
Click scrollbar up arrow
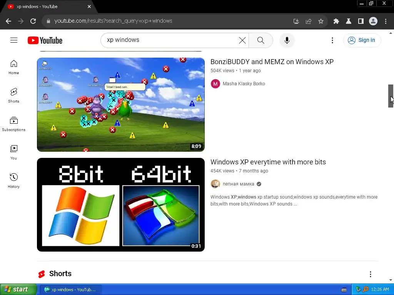tap(391, 33)
